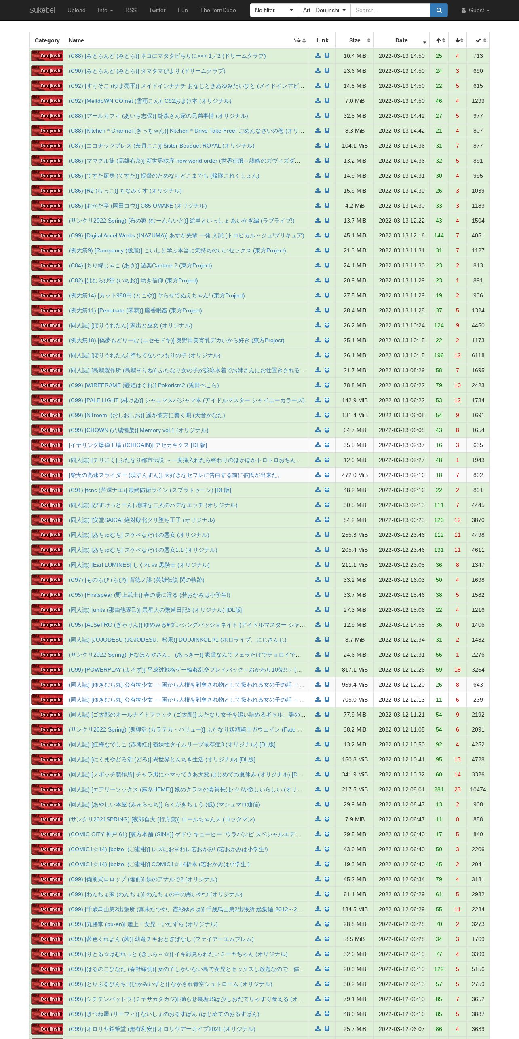Download torrent file for the 78.8 MiB row
The image size is (519, 1039).
[x=318, y=385]
